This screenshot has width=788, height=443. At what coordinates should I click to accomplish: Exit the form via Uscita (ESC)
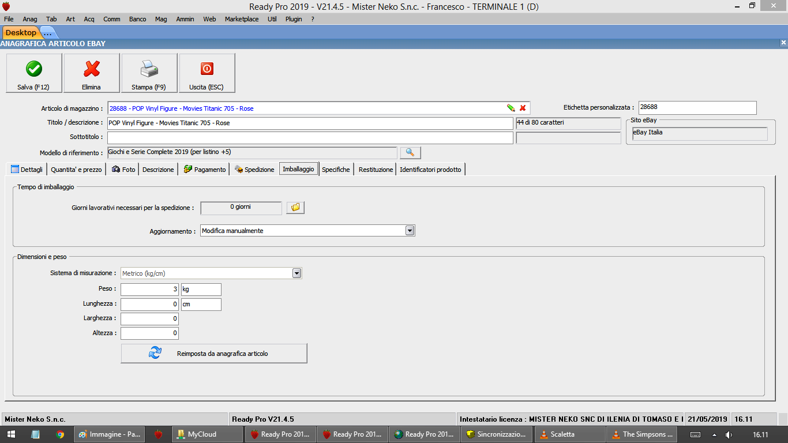coord(207,73)
